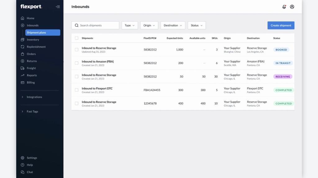318x178 pixels.
Task: Click COMPLETED badge for 12345678 row
Action: (284, 103)
